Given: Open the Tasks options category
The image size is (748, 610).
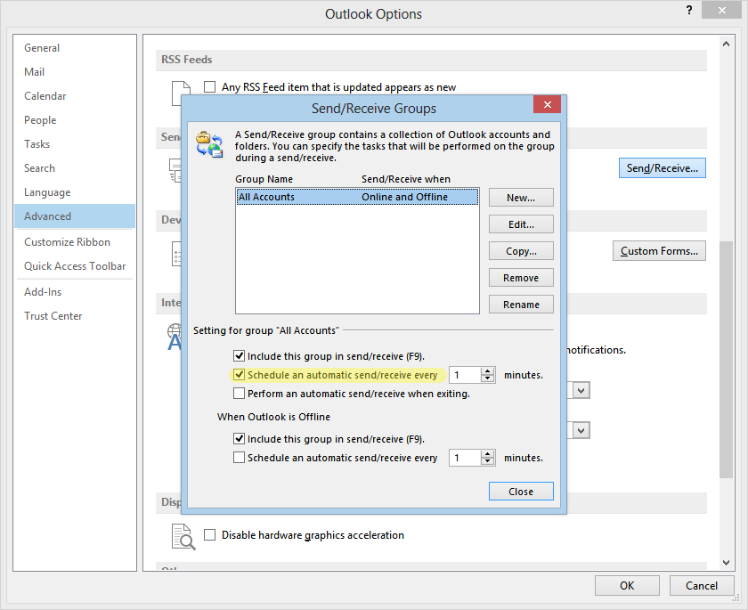Looking at the screenshot, I should [75, 144].
